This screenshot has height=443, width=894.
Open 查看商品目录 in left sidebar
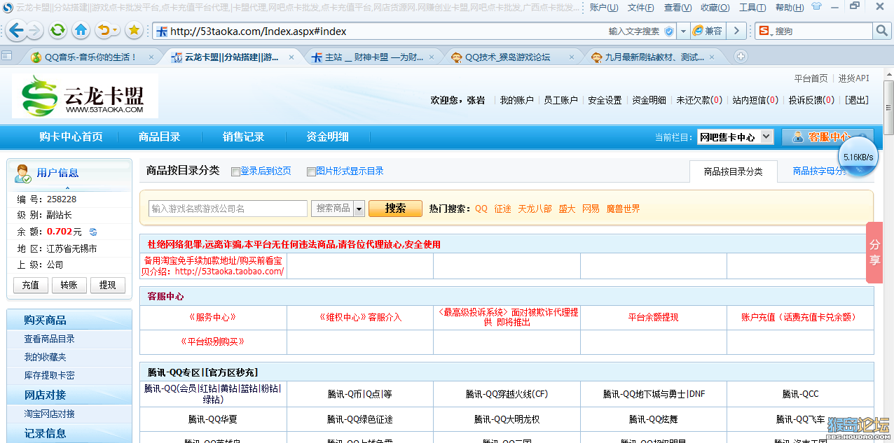click(50, 339)
